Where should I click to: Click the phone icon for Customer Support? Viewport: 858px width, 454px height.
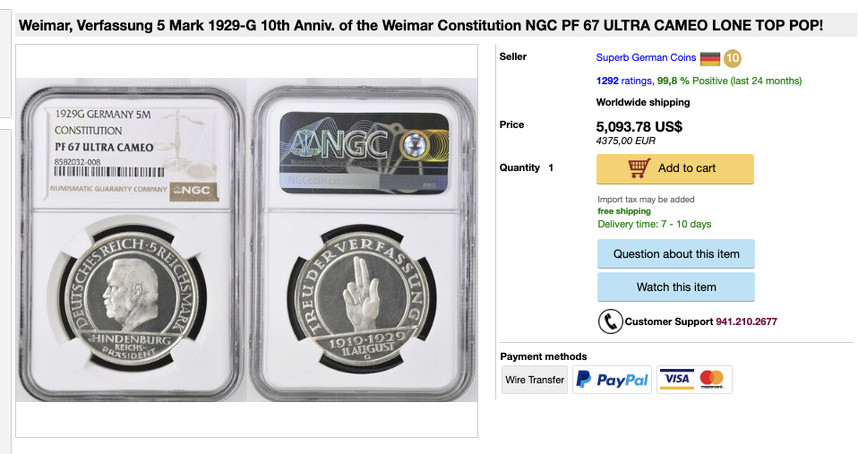(610, 321)
